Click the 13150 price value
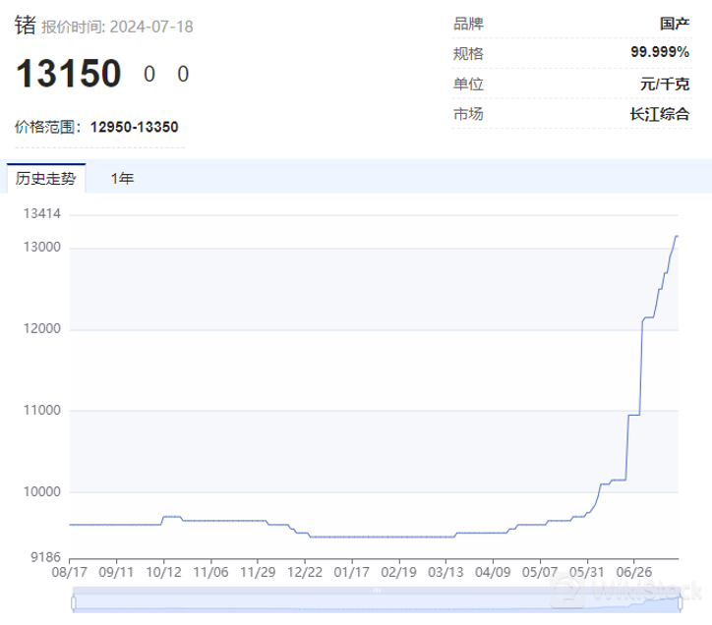 coord(68,74)
